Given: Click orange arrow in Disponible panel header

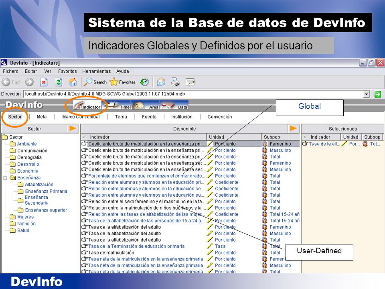Looking at the screenshot, I should click(x=294, y=128).
